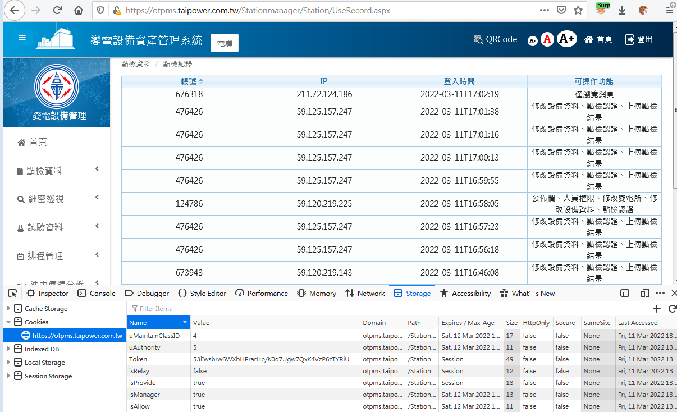
Task: Open What's New devtools tab
Action: (x=527, y=293)
